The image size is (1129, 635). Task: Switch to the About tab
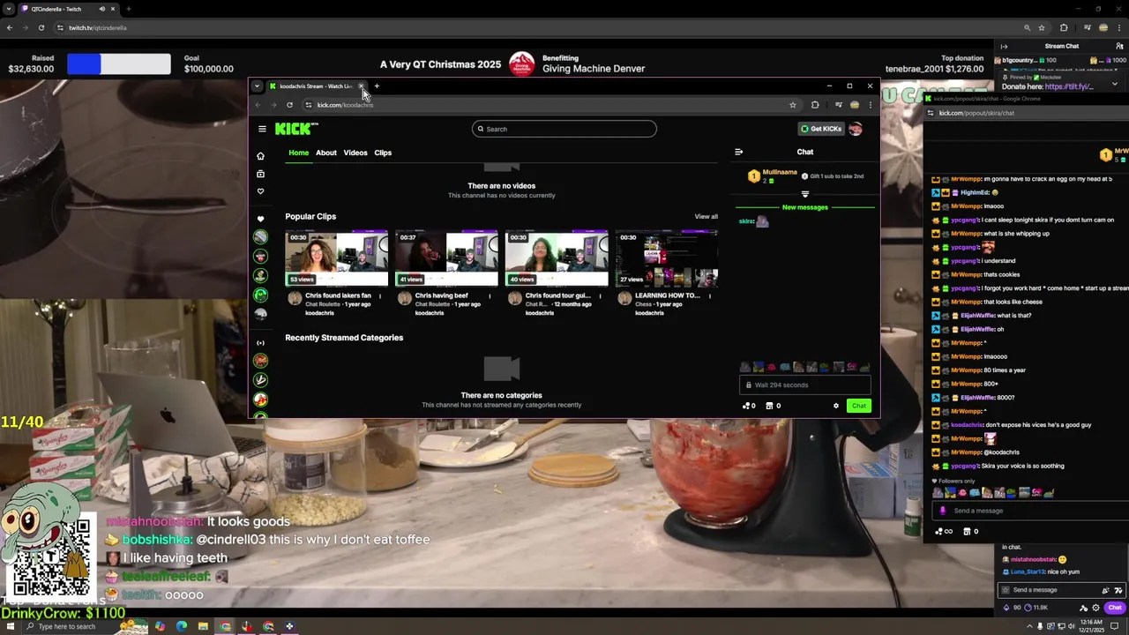tap(326, 153)
